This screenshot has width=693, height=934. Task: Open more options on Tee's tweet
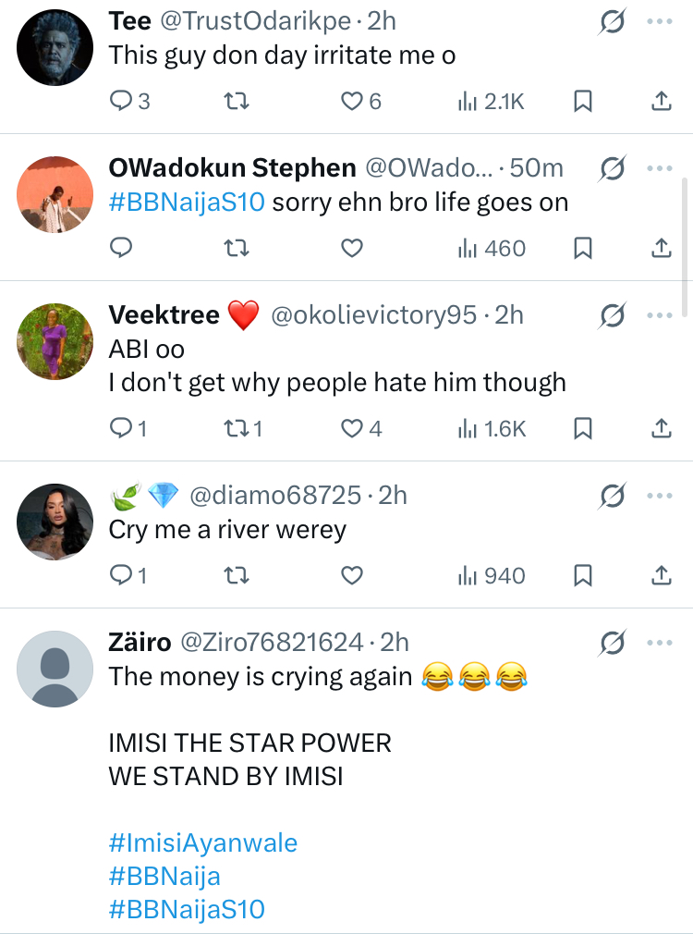(x=660, y=21)
